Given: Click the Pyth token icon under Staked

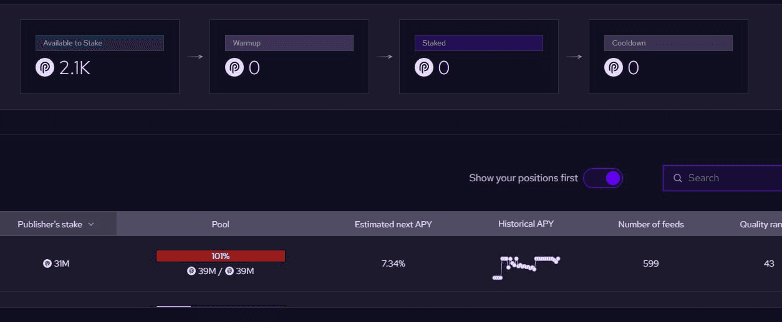Looking at the screenshot, I should point(424,67).
